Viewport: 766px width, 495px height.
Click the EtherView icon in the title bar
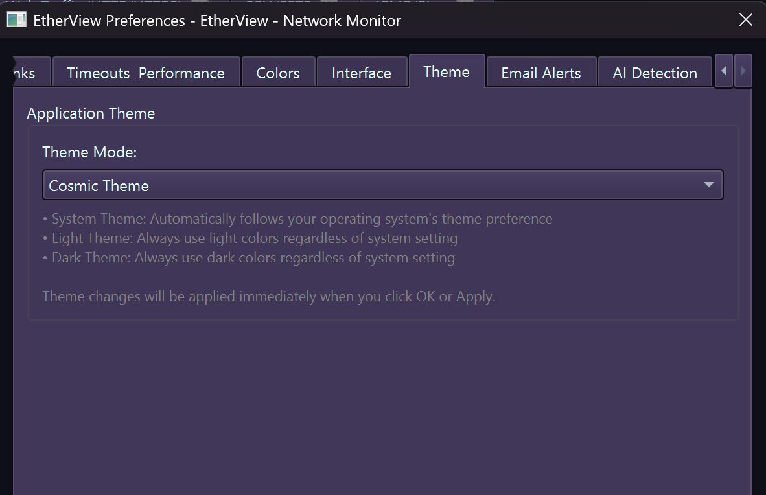click(x=16, y=19)
